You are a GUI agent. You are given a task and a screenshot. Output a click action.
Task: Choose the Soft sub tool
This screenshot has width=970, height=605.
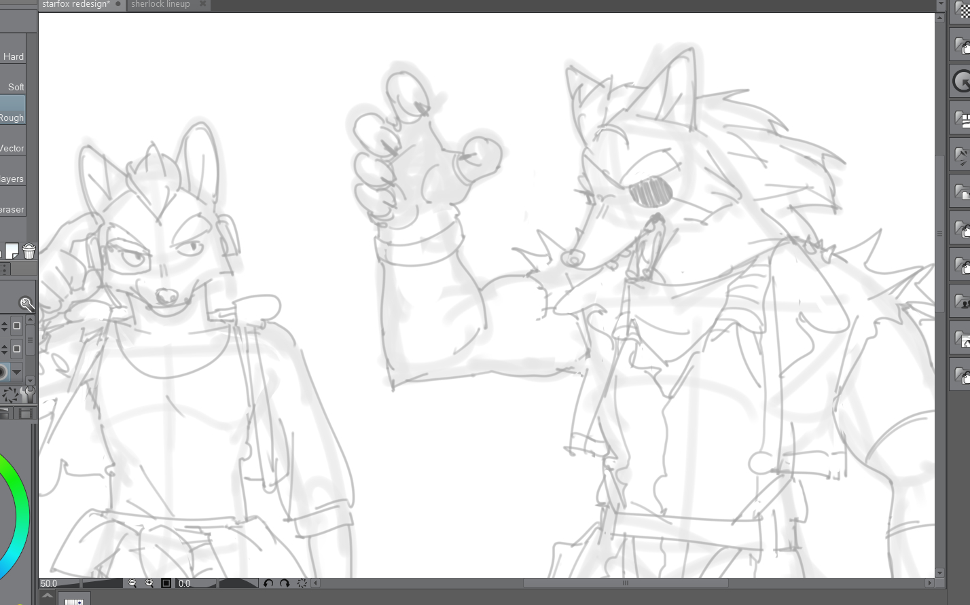(15, 87)
